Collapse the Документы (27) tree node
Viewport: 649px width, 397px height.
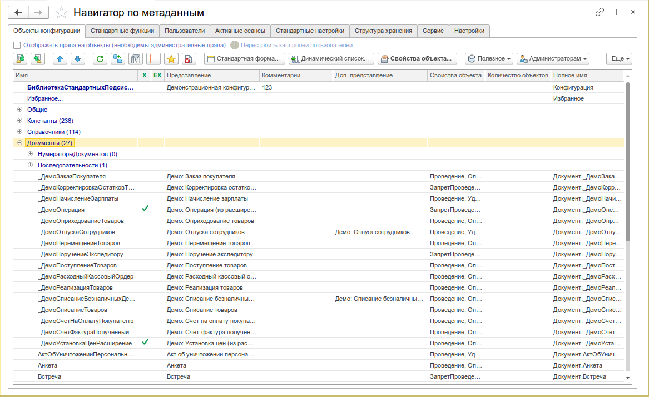pyautogui.click(x=19, y=143)
